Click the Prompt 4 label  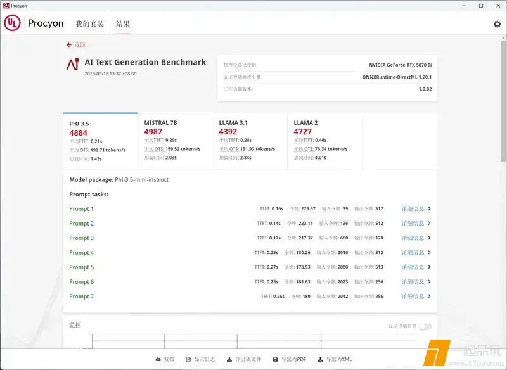click(82, 252)
